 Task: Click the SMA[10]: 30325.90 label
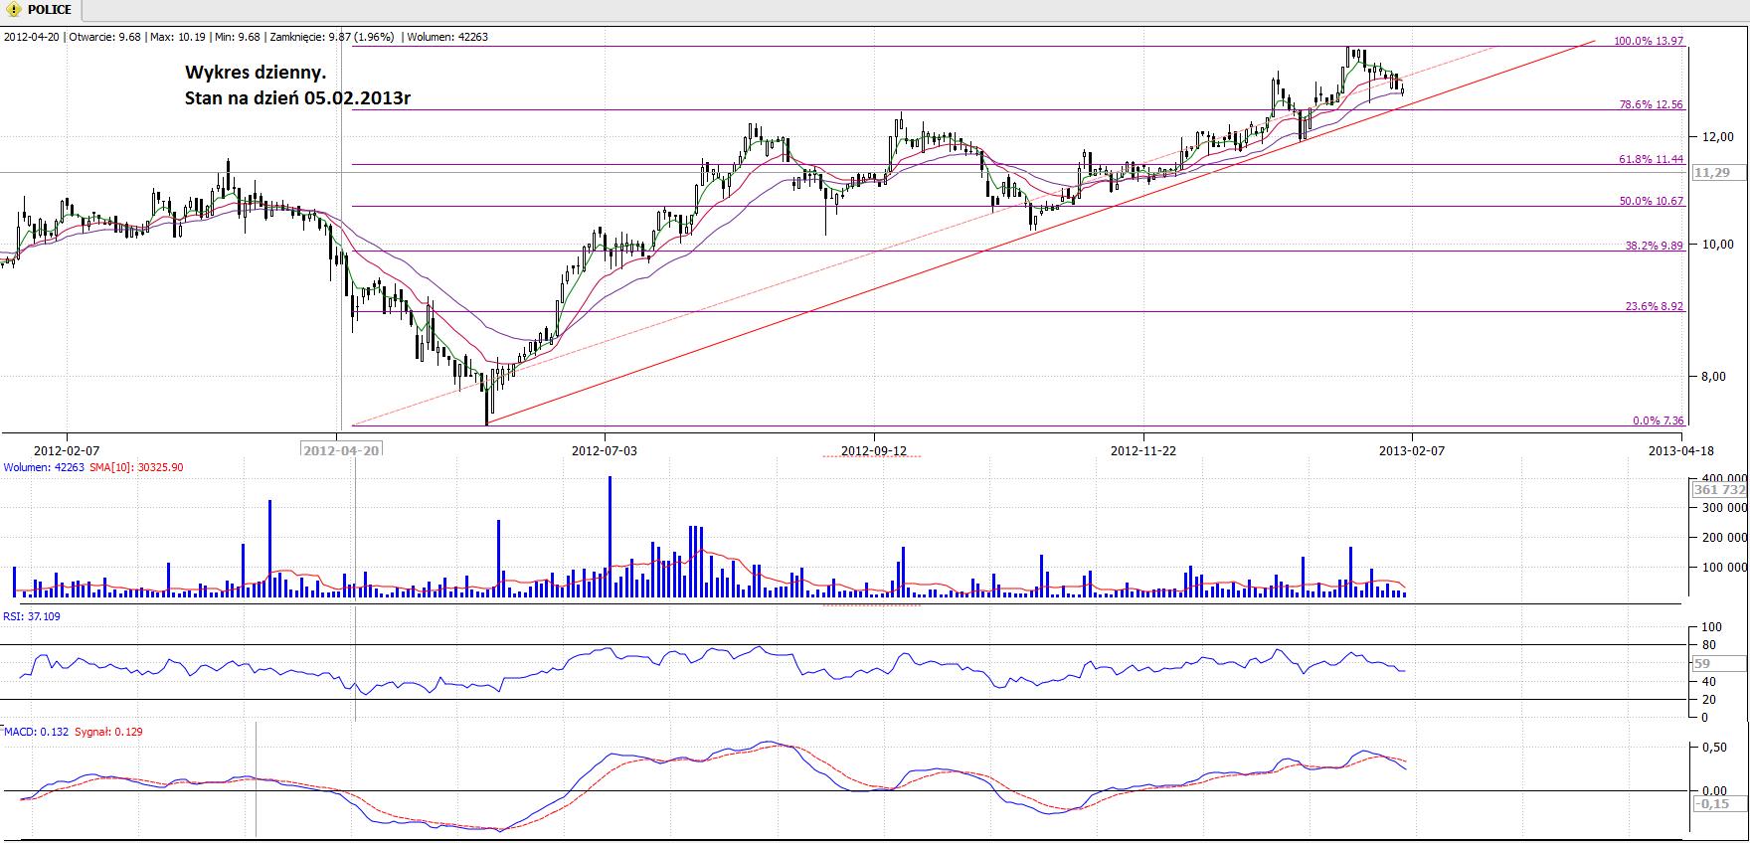(x=136, y=467)
